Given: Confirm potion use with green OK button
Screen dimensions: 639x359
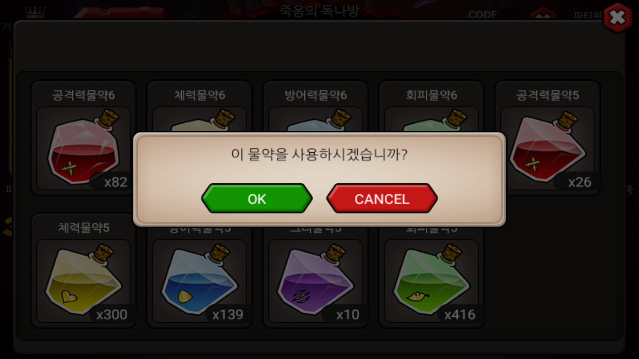Looking at the screenshot, I should pyautogui.click(x=256, y=198).
